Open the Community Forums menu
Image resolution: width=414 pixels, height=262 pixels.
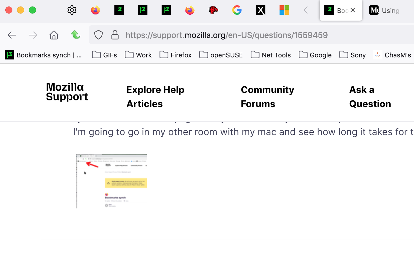pos(267,97)
